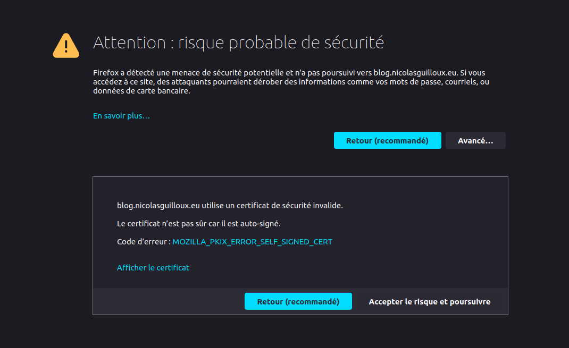Click the "données de carte bancaire" text line

[x=141, y=91]
